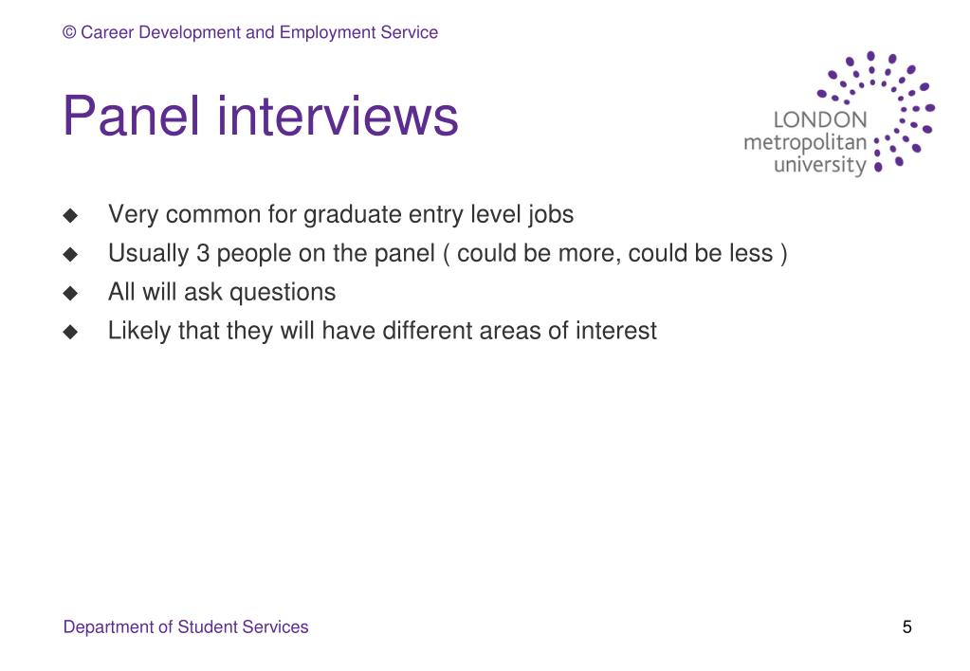Select the line 'All will ask questions'
The image size is (970, 671).
pos(222,293)
